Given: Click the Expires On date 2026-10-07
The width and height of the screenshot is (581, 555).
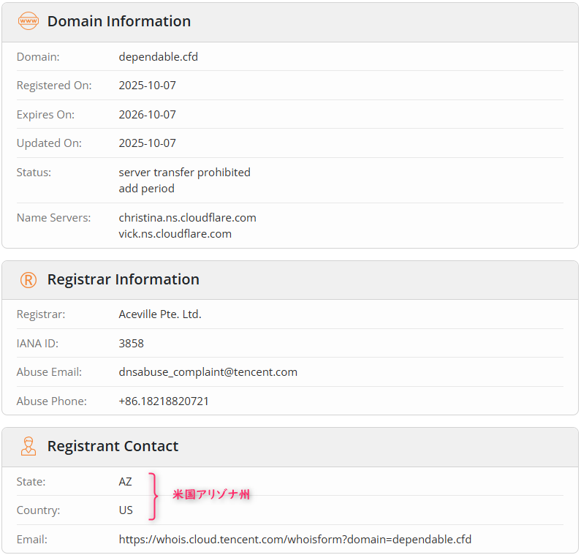Looking at the screenshot, I should pos(147,114).
